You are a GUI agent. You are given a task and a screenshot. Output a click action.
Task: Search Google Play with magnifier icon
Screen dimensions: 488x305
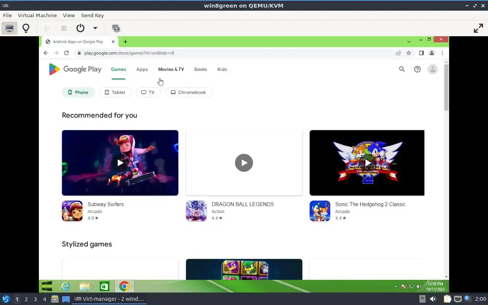pos(402,69)
